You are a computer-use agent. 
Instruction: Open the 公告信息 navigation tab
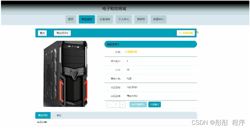(105, 19)
